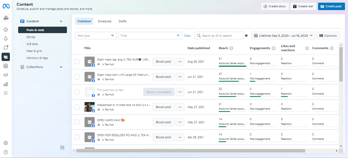This screenshot has height=158, width=348.
Task: Open more options for Apr 29, 2021 post
Action: 180,137
